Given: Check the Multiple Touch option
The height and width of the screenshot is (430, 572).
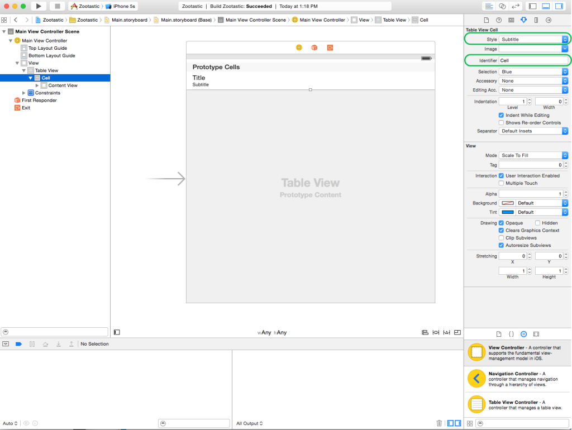Looking at the screenshot, I should pyautogui.click(x=502, y=183).
